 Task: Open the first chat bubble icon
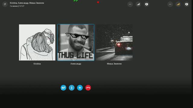click(x=147, y=4)
